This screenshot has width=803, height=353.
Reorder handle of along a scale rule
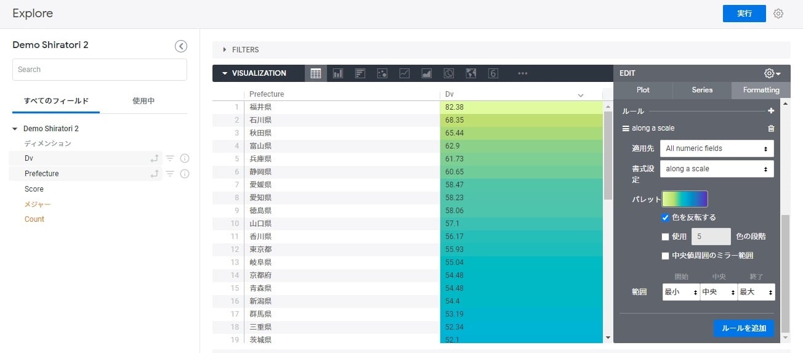(626, 128)
